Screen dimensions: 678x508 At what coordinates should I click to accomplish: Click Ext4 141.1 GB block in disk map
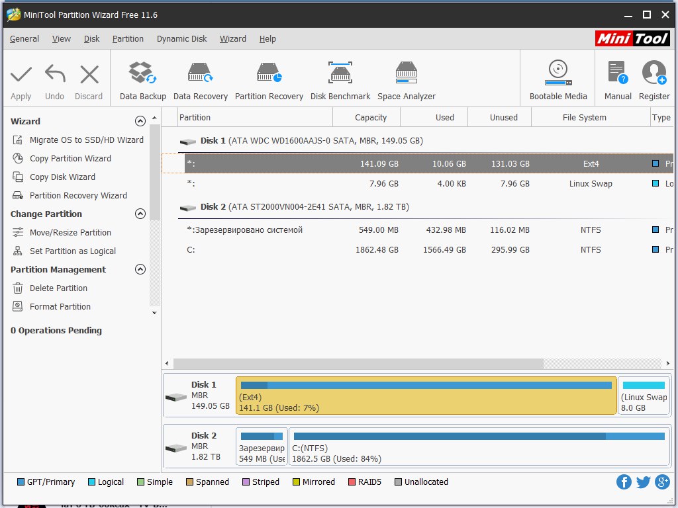point(426,396)
